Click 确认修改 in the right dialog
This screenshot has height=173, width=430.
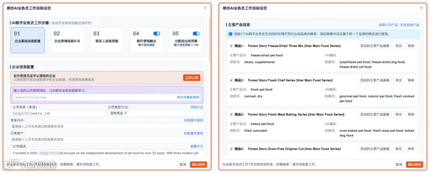[x=415, y=164]
